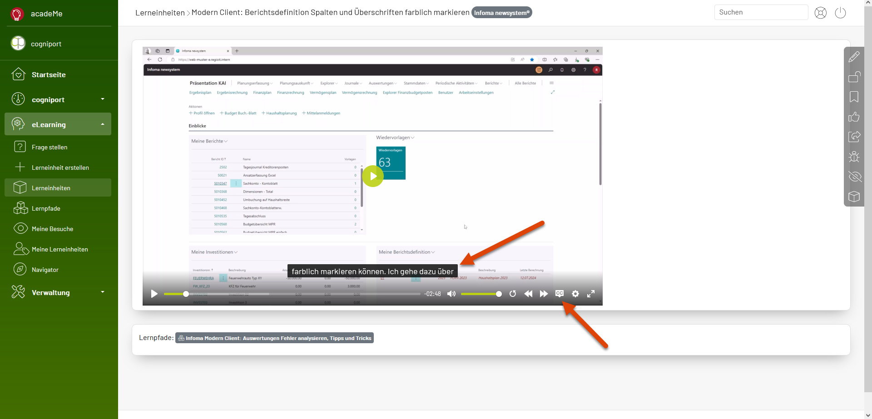
Task: Enter fullscreen mode
Action: click(591, 294)
